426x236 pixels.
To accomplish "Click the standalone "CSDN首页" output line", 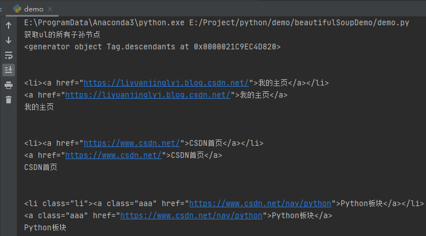I will pos(41,167).
